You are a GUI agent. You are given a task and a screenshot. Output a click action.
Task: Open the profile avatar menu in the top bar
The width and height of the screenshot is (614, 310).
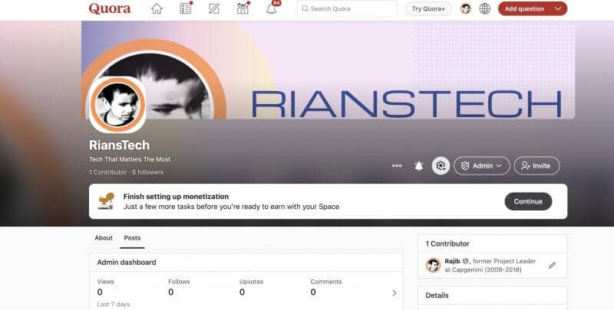(x=466, y=8)
